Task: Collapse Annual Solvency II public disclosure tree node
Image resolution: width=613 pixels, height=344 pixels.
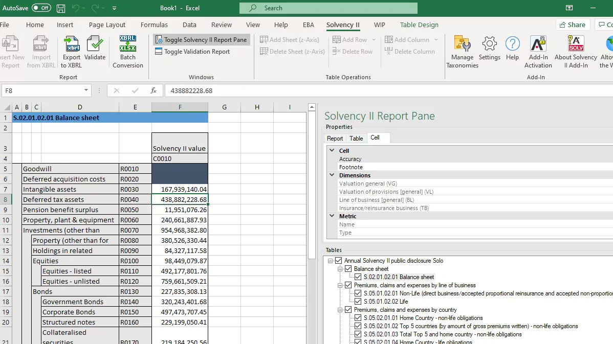Action: point(331,261)
